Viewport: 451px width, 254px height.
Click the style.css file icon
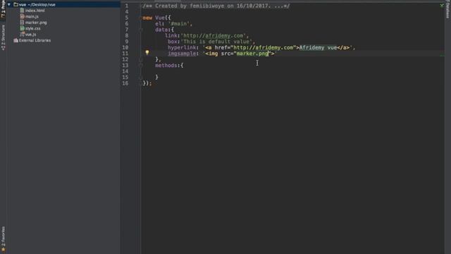coord(22,28)
